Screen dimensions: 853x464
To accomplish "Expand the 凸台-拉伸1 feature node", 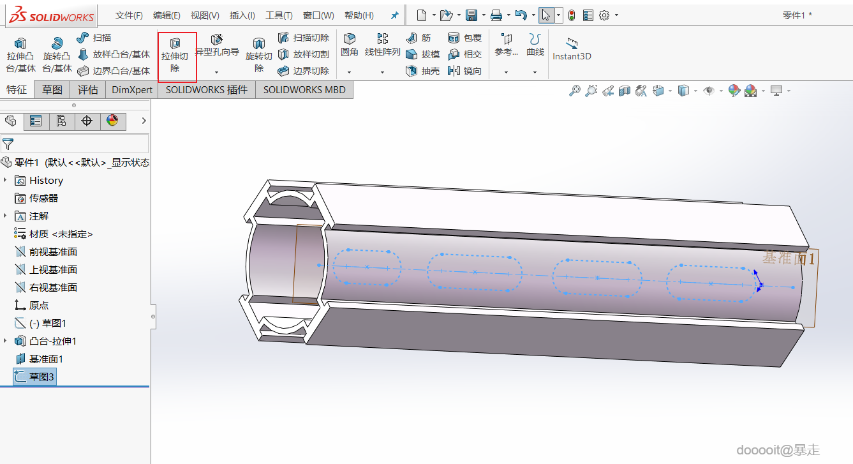I will (5, 341).
